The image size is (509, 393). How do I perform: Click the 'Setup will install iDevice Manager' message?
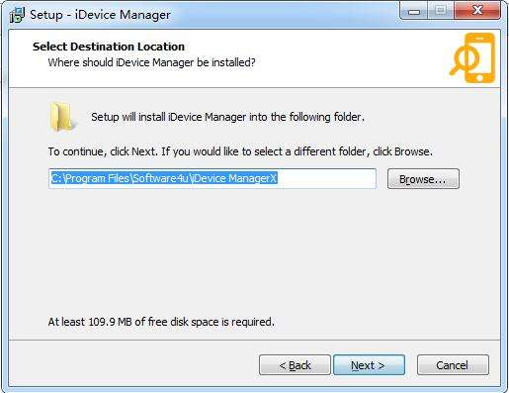pos(227,117)
